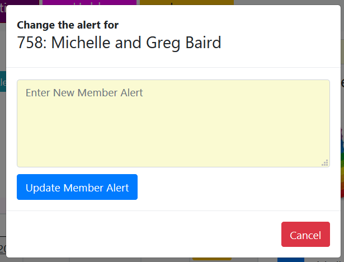Click empty footer area left of Cancel

pos(140,234)
